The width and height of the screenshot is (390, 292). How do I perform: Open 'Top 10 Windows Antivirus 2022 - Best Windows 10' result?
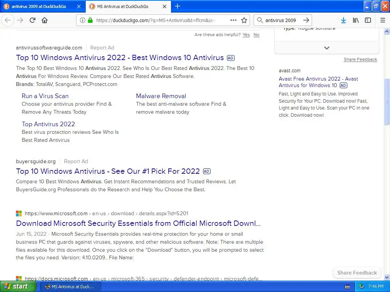tap(120, 58)
